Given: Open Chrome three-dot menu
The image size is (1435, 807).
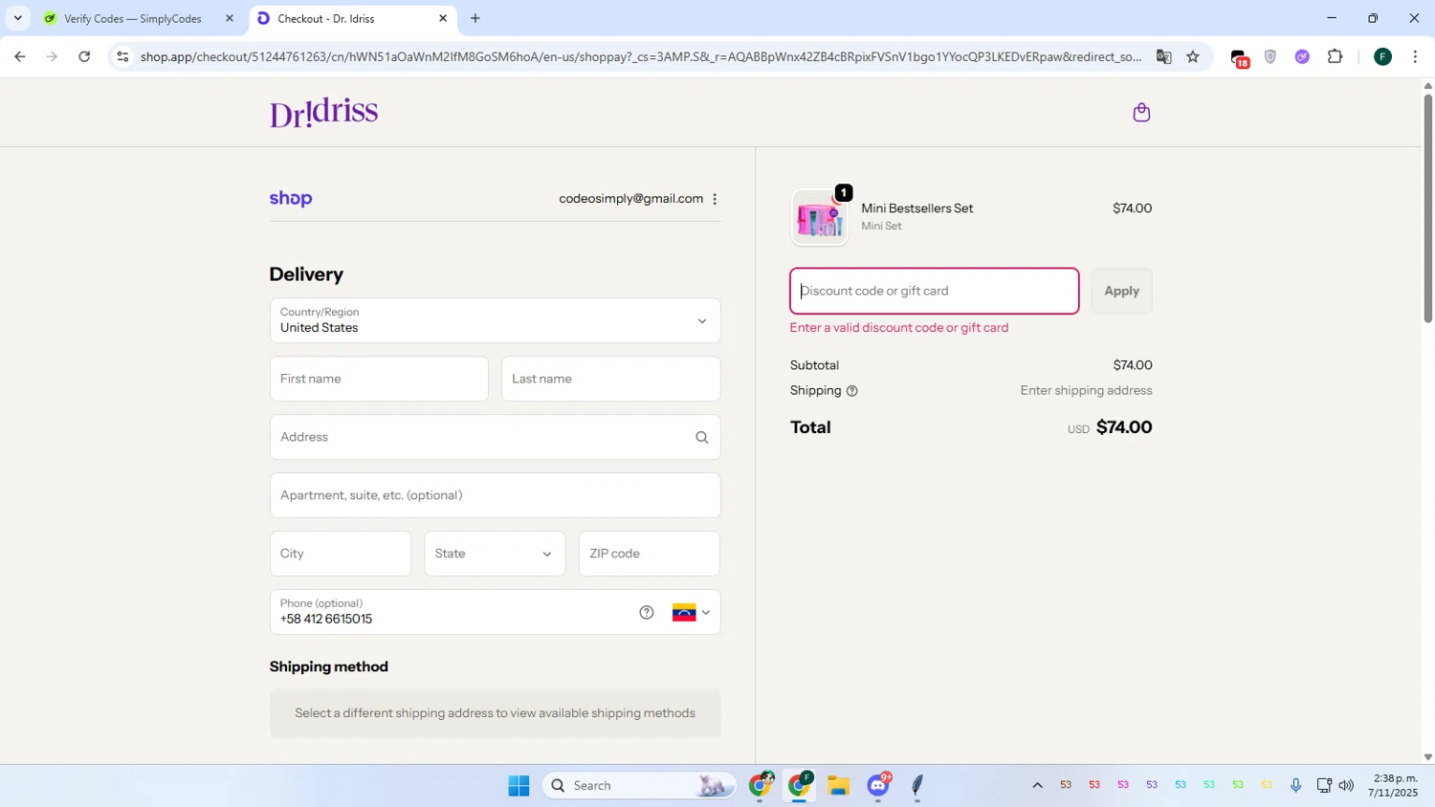Looking at the screenshot, I should [1415, 57].
